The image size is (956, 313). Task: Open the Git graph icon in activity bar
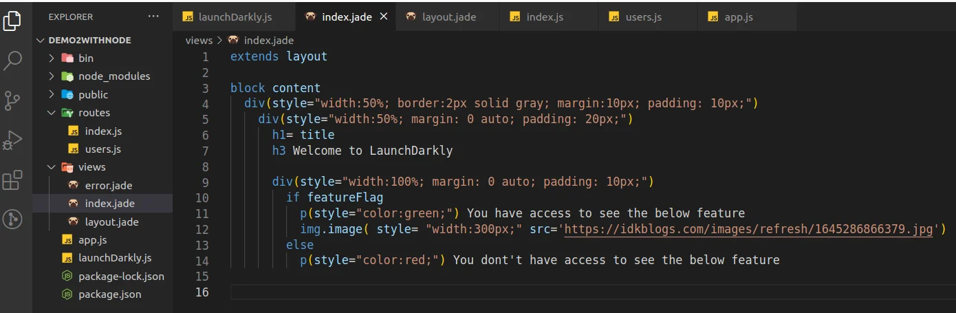(x=12, y=219)
